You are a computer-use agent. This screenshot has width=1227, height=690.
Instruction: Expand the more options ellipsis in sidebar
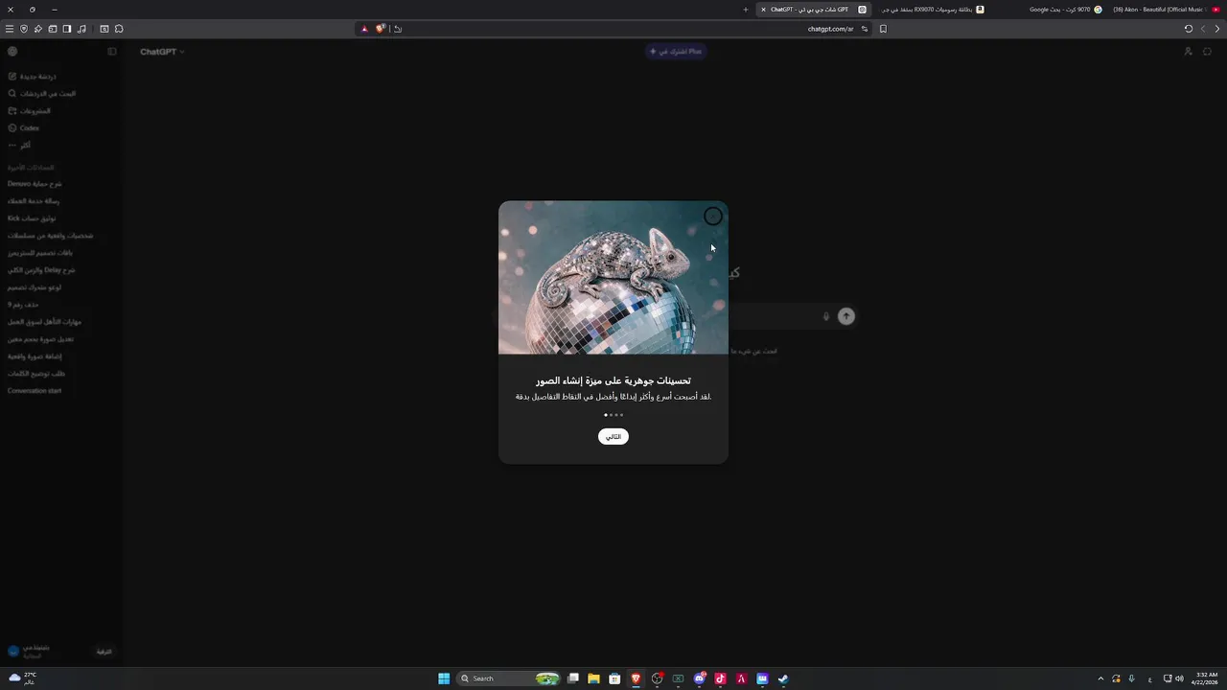point(59,145)
